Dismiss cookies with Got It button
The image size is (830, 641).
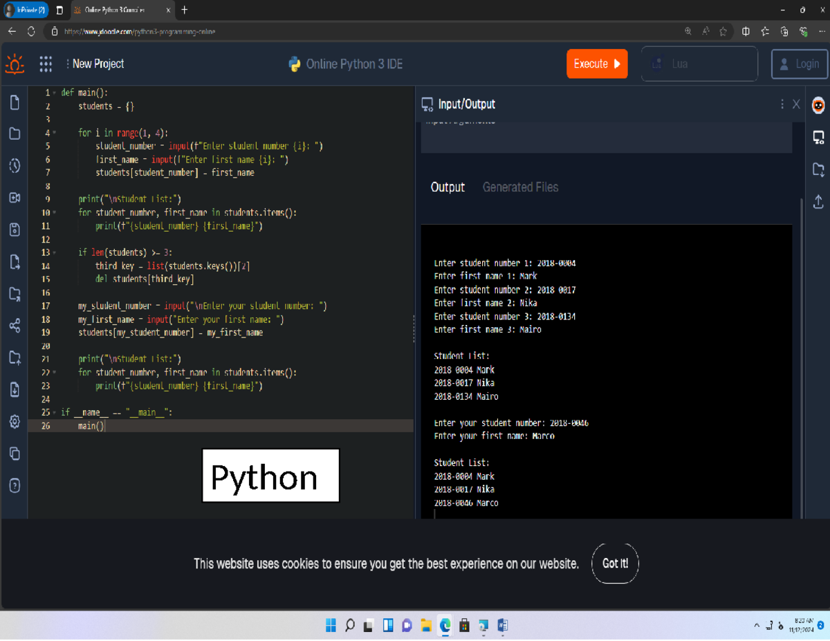pos(615,564)
